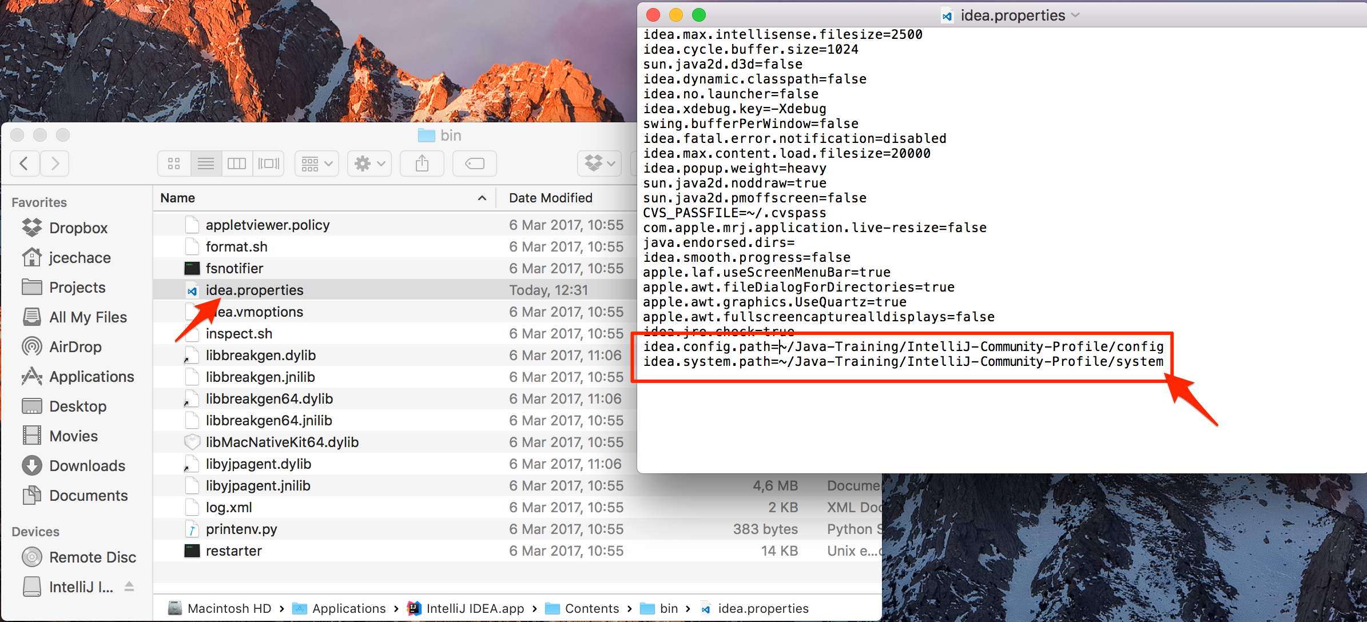Switch Finder to list view
This screenshot has height=622, width=1367.
tap(206, 164)
